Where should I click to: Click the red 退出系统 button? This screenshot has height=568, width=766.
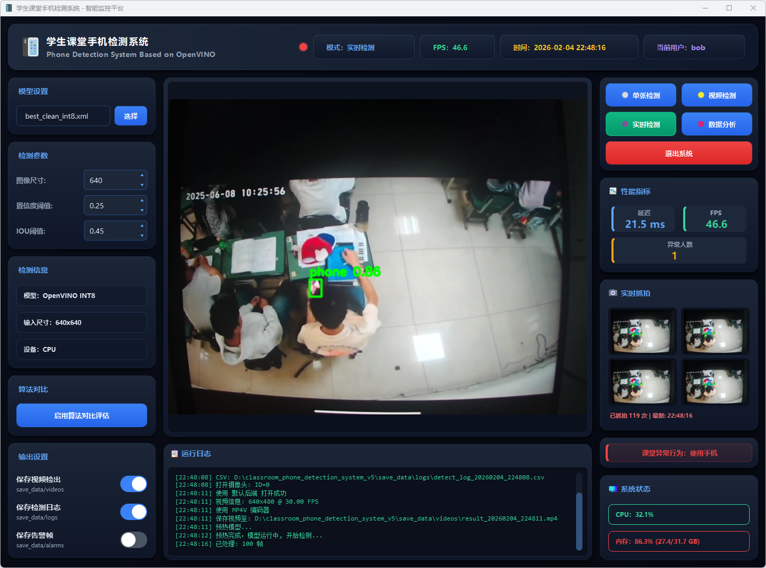pos(678,153)
